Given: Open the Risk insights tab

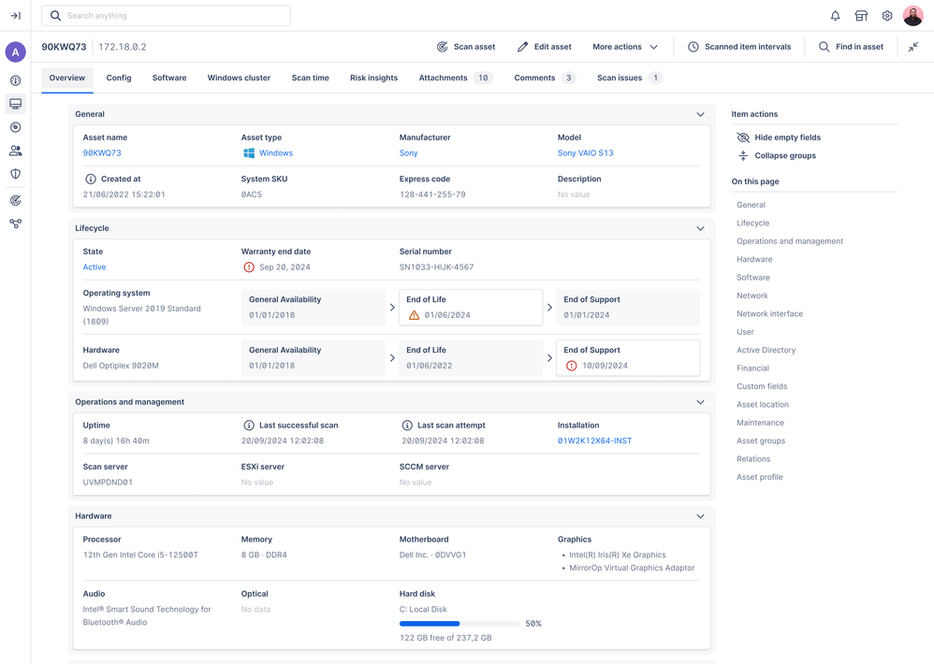Looking at the screenshot, I should (x=373, y=78).
